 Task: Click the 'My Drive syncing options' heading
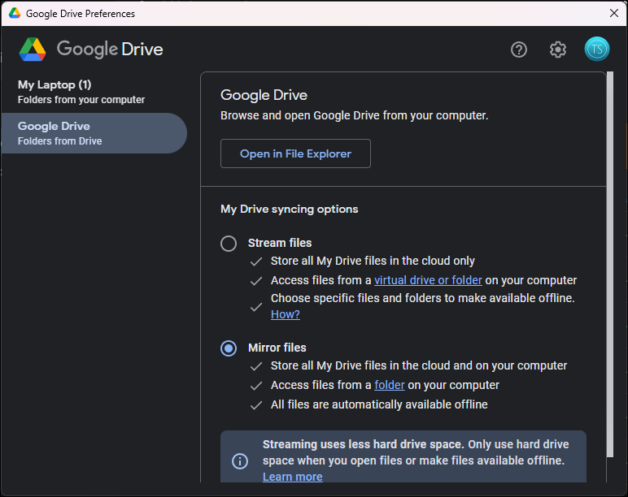pos(290,209)
